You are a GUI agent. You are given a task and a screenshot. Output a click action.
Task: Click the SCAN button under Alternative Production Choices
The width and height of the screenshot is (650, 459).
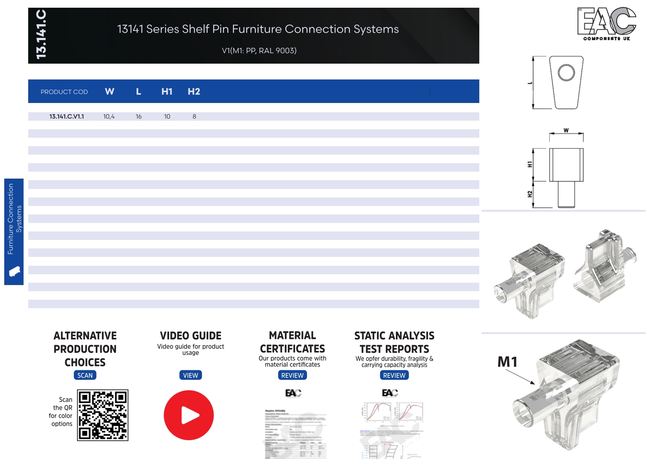(85, 375)
